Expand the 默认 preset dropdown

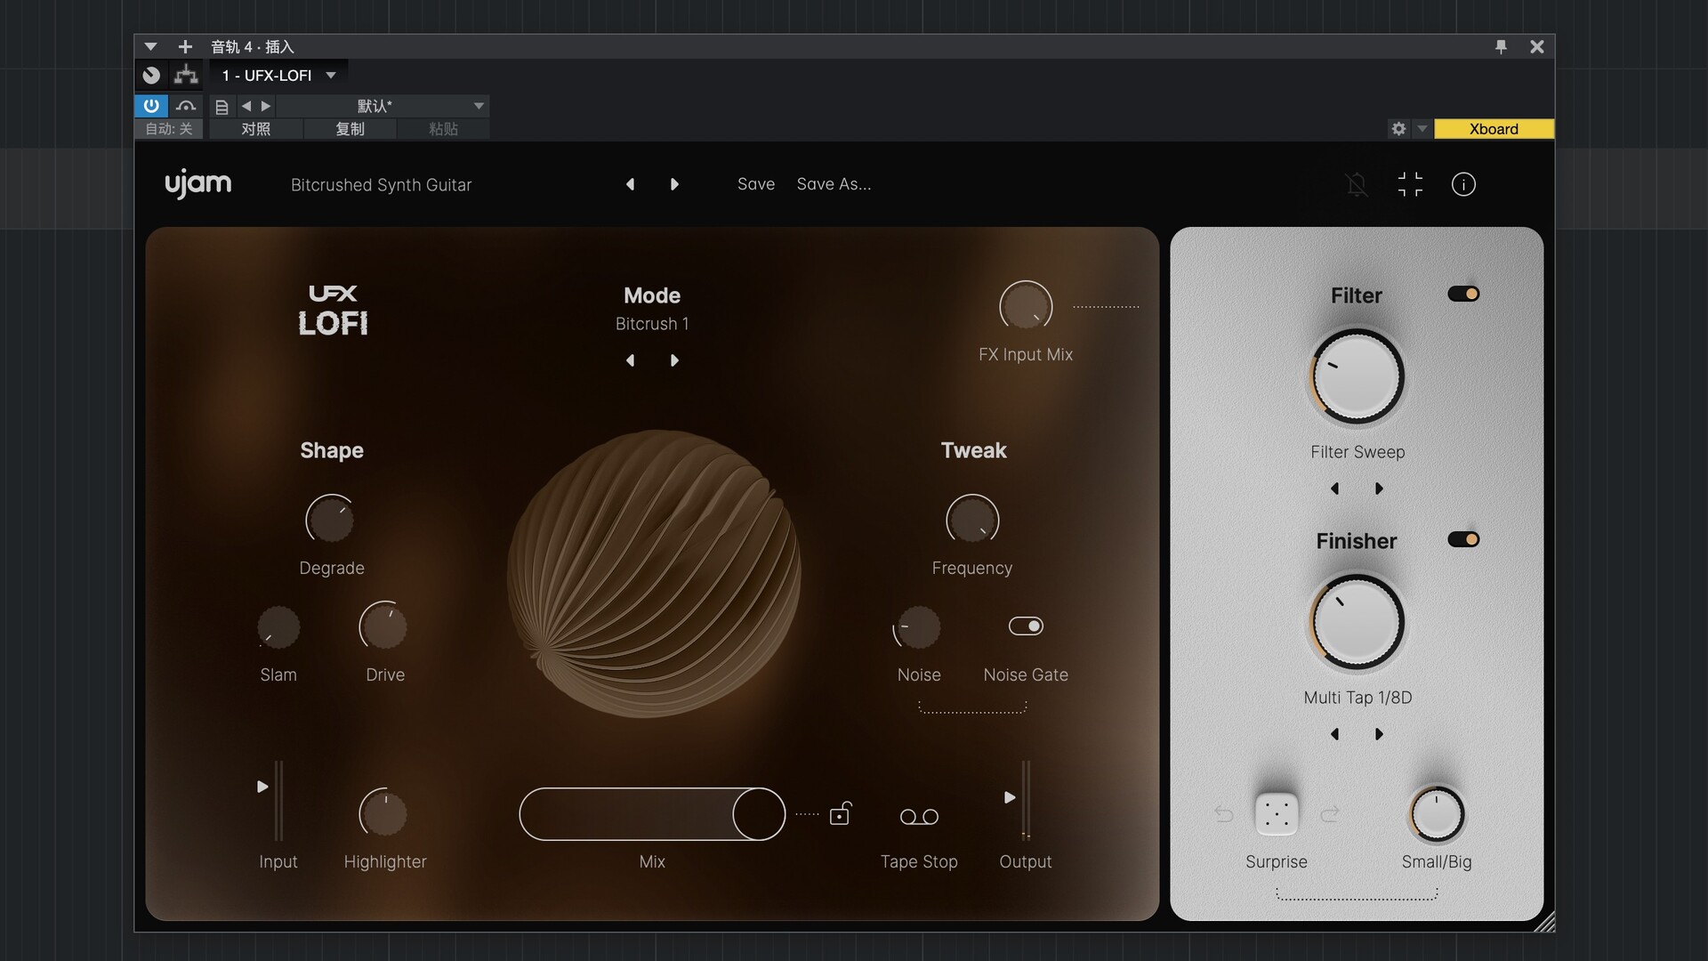tap(479, 106)
